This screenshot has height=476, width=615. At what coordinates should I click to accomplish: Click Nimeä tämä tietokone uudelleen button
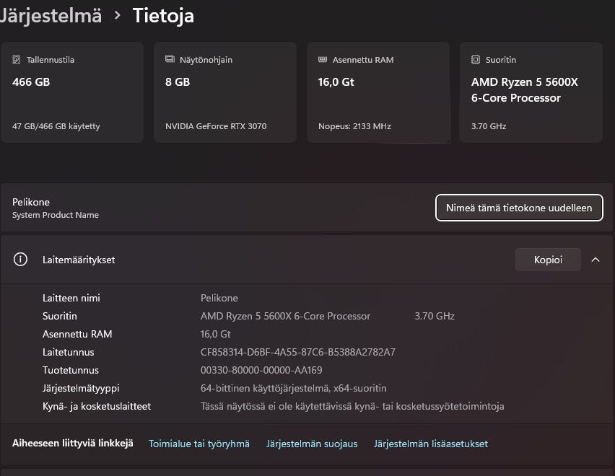(519, 208)
